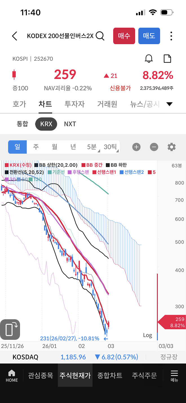Tap the KOSDAQ index ticker bar
186x403 pixels.
coord(93,357)
